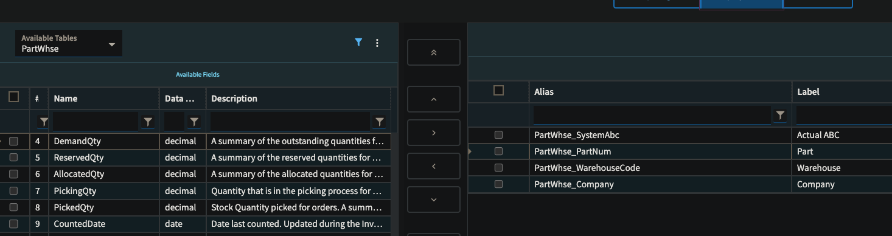Focus the Alias filter text field

pos(652,115)
